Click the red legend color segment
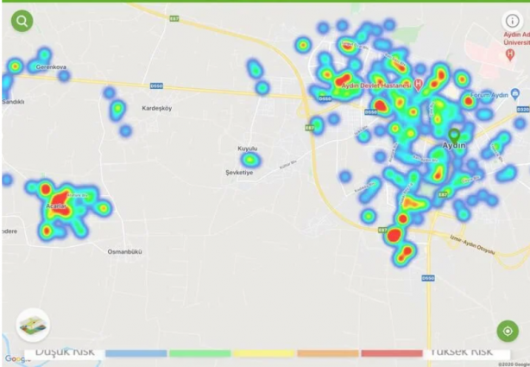The image size is (530, 367). point(392,353)
